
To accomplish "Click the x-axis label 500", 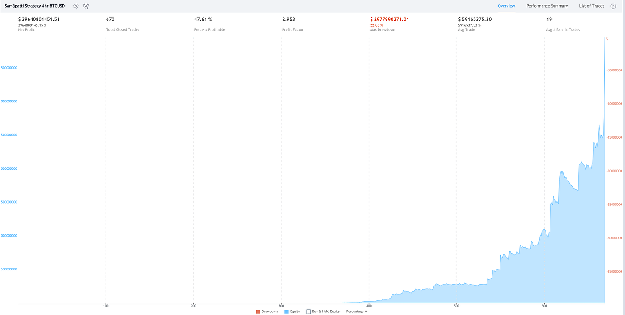I will tap(457, 307).
